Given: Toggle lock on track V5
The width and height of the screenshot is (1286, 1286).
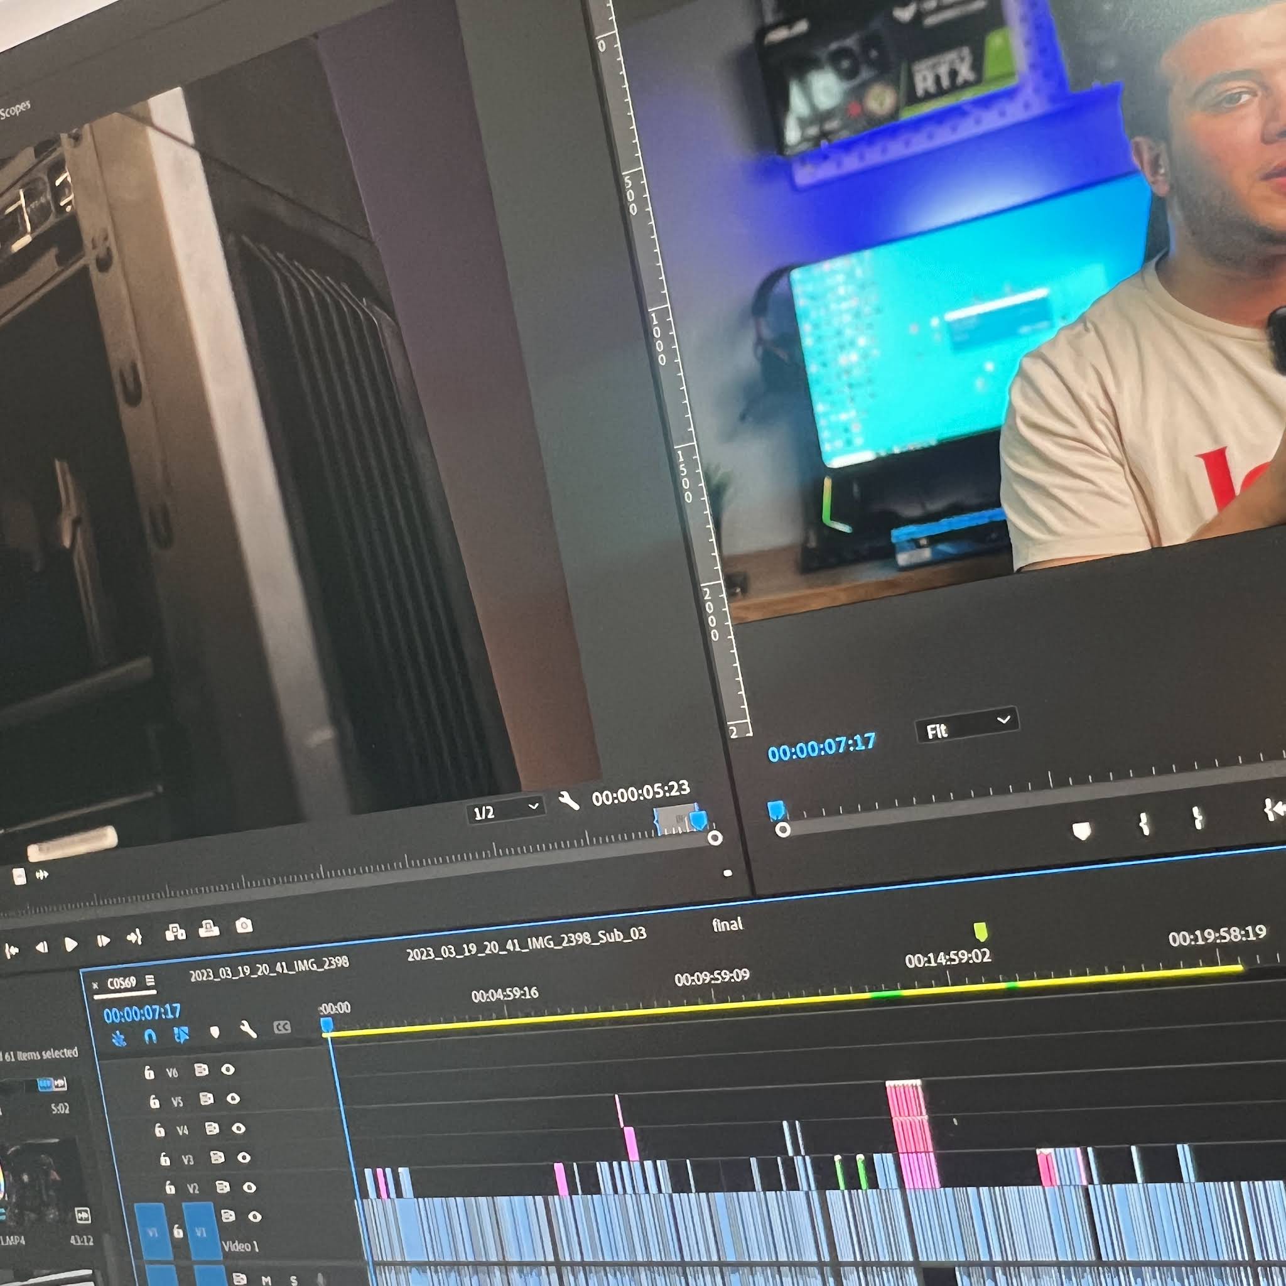Looking at the screenshot, I should tap(154, 1101).
